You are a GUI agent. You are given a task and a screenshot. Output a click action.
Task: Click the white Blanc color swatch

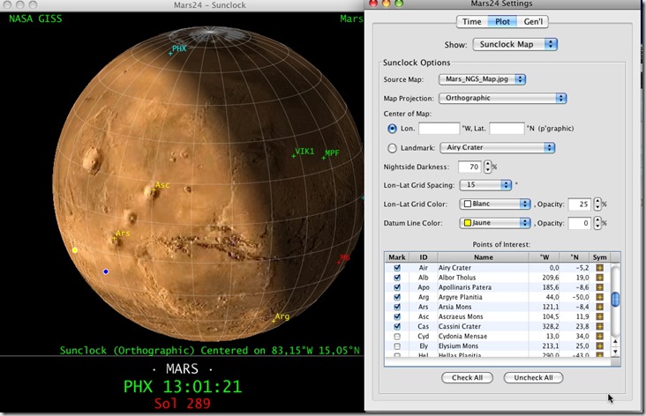point(468,204)
